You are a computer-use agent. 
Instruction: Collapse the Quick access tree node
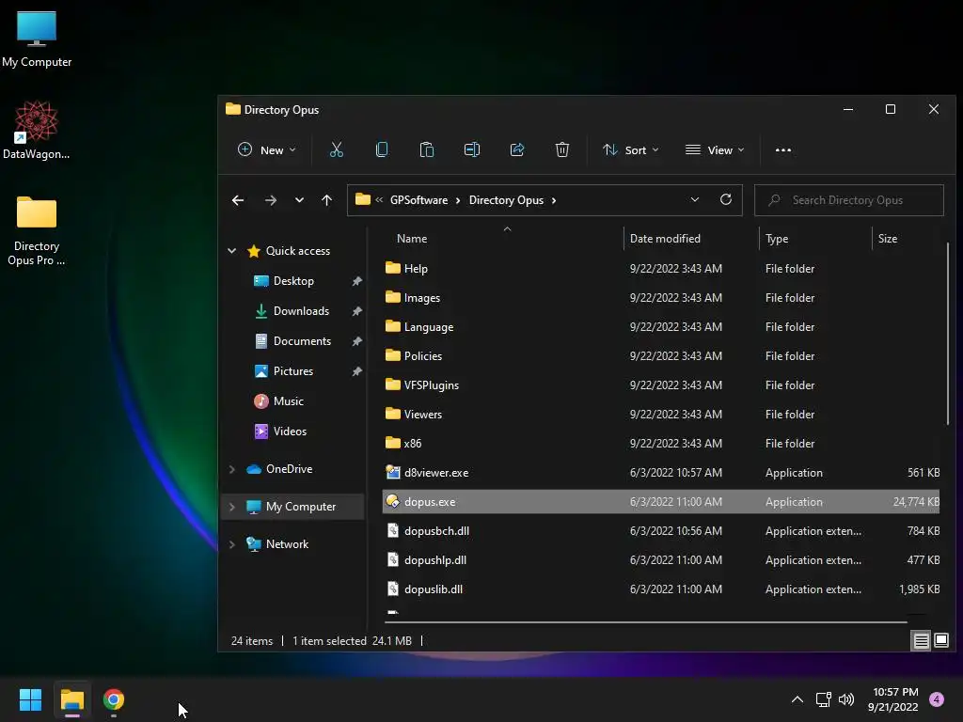[232, 250]
